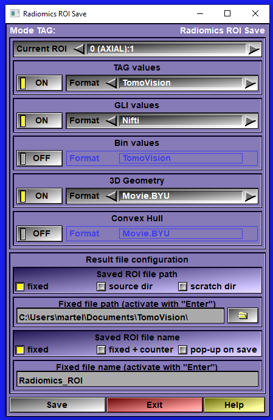Open the Movie.BYU 3D Geometry format selector
The image size is (273, 420).
tap(181, 196)
